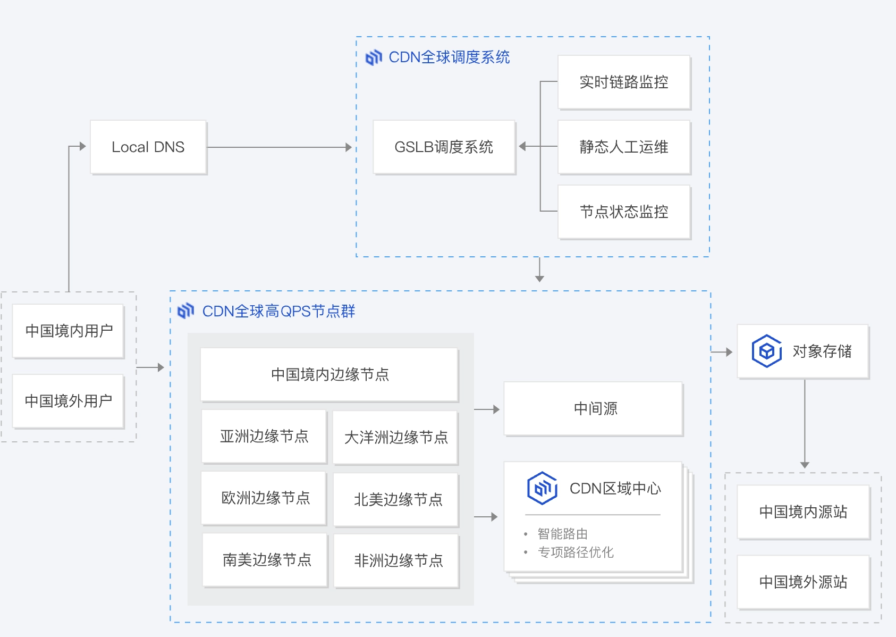Click the CDN区域中心 hexagon icon
Image resolution: width=896 pixels, height=637 pixels.
pos(542,486)
